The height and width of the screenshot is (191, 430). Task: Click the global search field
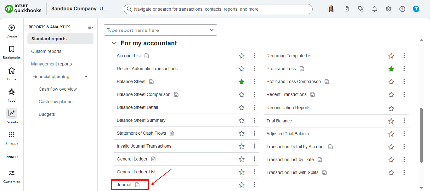tap(218, 9)
